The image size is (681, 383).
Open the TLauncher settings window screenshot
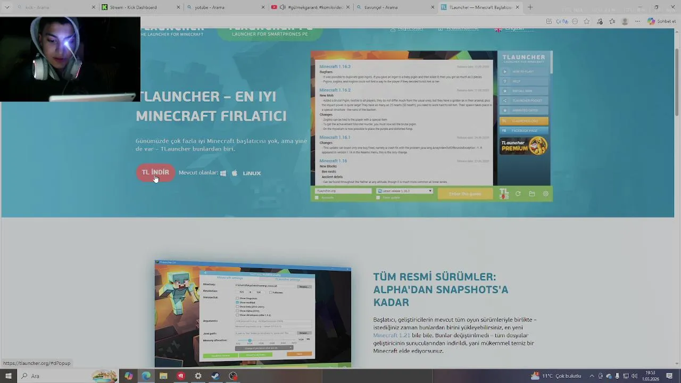(x=253, y=314)
